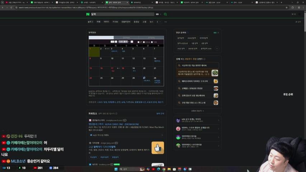Expand the related search terms chevron
306x172 pixels.
click(217, 48)
